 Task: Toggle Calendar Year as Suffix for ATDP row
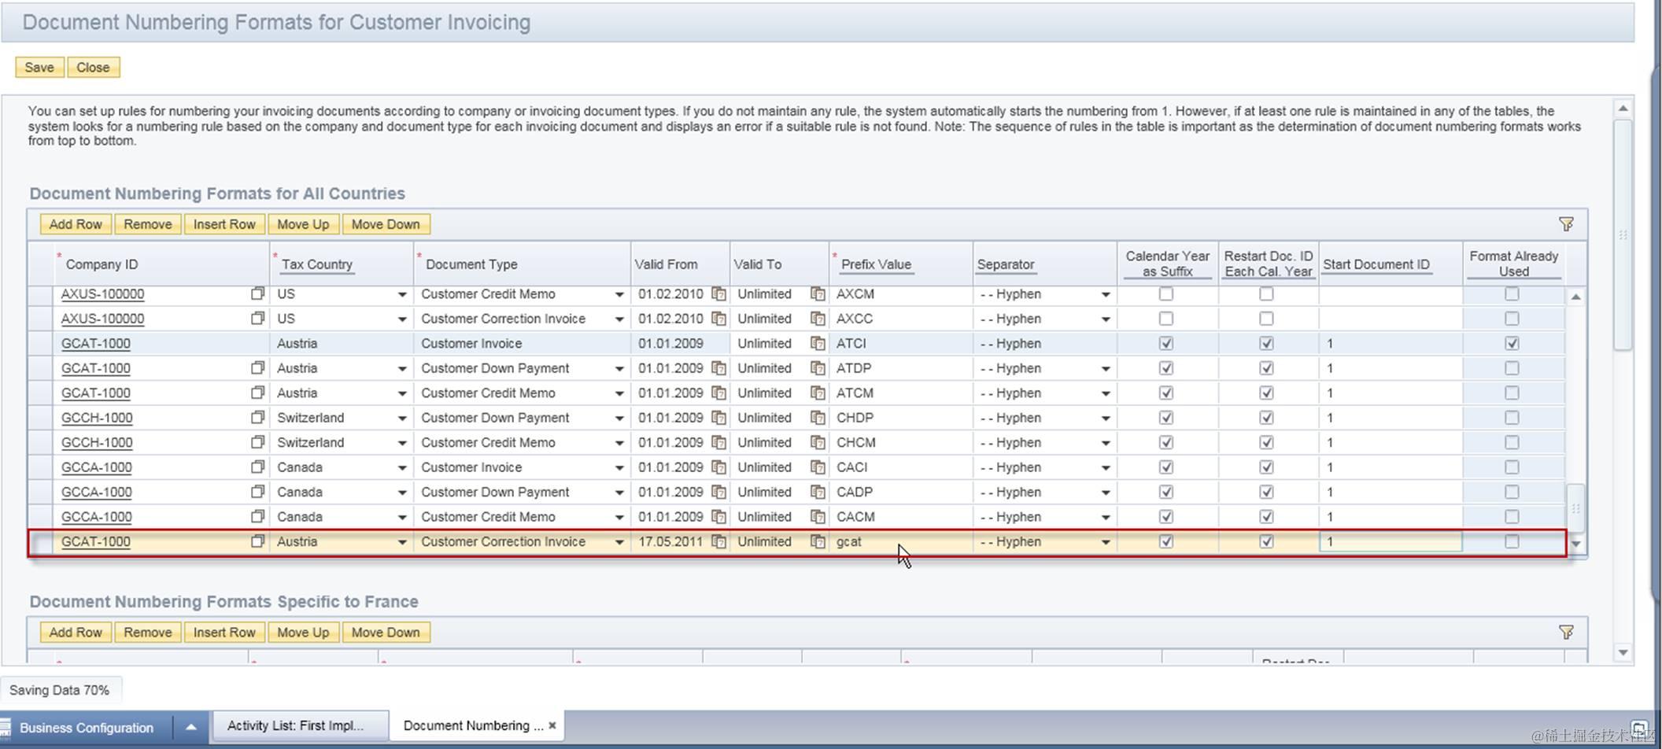pyautogui.click(x=1166, y=367)
